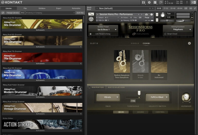Open the FoPiCre 4Beat velocity switch dropdown

(157, 97)
